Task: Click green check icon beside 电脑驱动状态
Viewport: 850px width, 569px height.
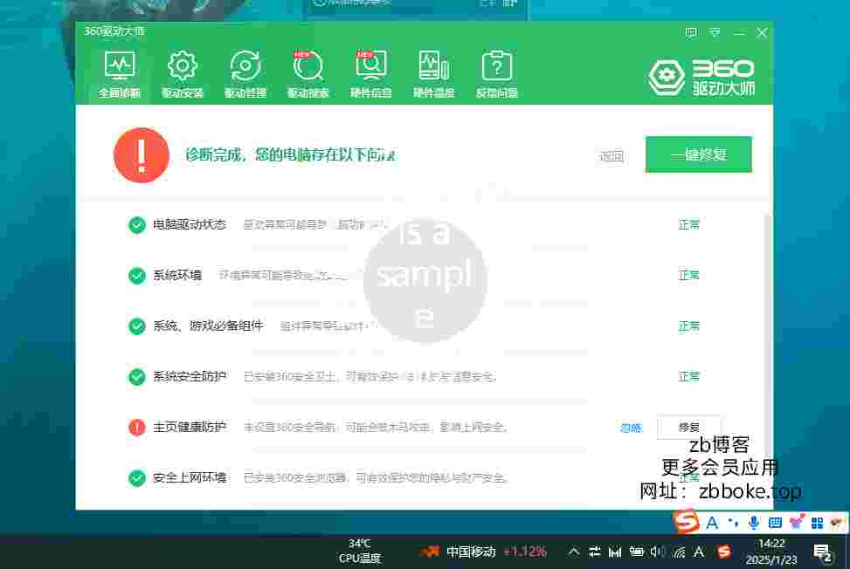Action: (136, 224)
